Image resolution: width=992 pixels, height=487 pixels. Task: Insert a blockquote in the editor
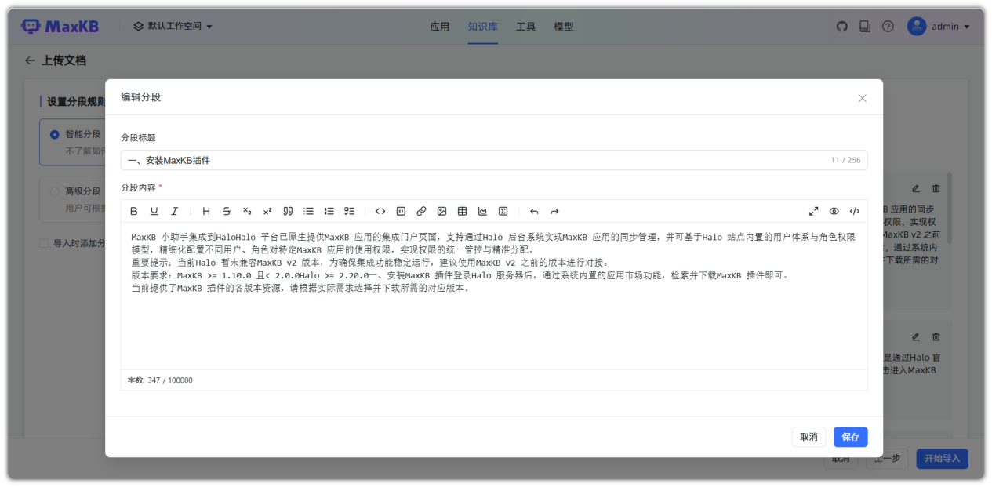288,211
